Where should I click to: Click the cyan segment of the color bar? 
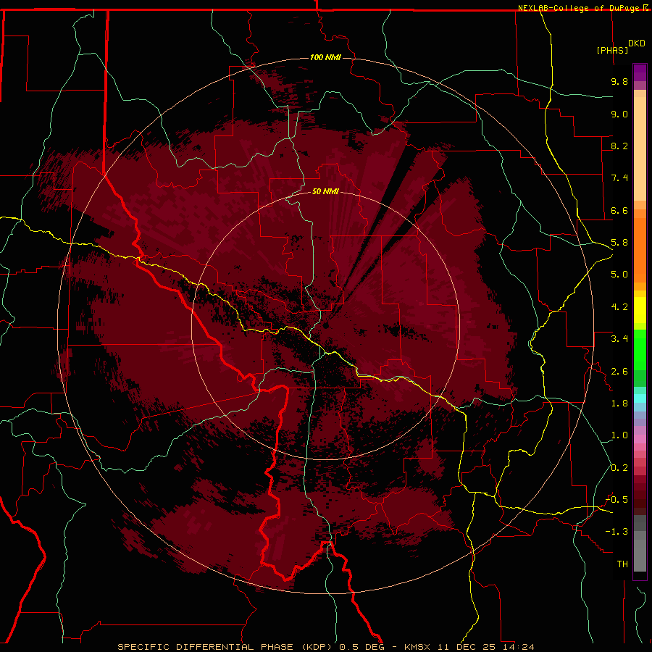pyautogui.click(x=640, y=398)
